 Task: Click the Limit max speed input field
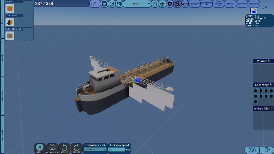point(116,150)
